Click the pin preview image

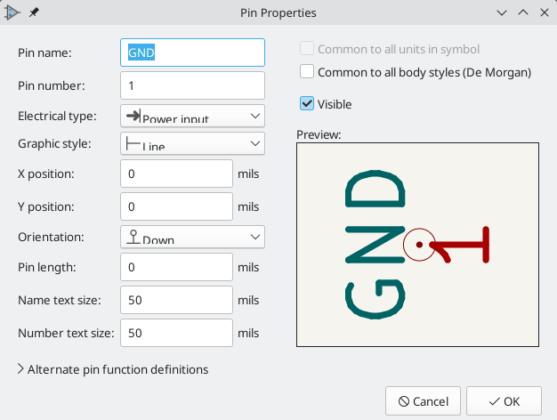[418, 245]
